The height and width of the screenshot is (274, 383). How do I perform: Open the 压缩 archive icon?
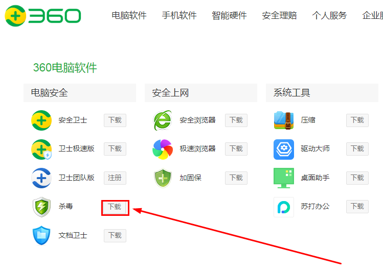[x=284, y=120]
